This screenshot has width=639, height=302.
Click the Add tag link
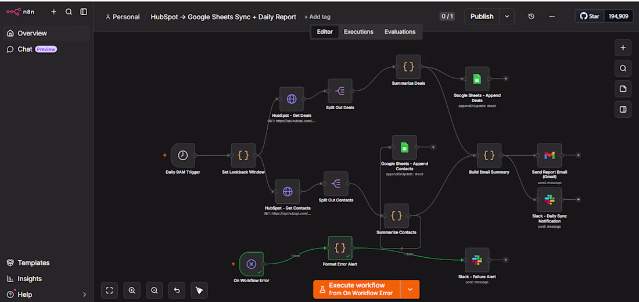pos(317,17)
